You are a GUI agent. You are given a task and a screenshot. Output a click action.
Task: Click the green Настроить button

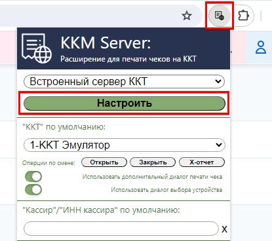coord(124,103)
